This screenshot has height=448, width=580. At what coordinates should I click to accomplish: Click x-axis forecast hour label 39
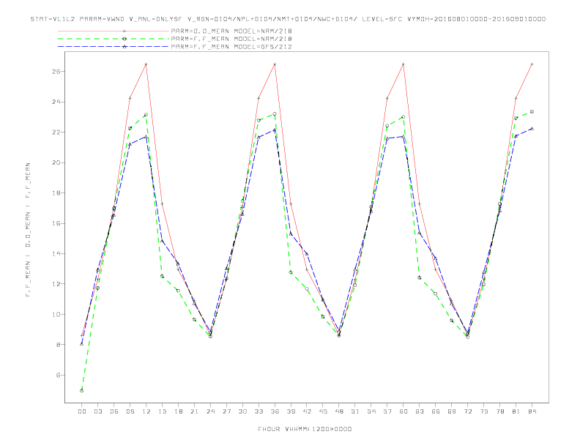291,411
